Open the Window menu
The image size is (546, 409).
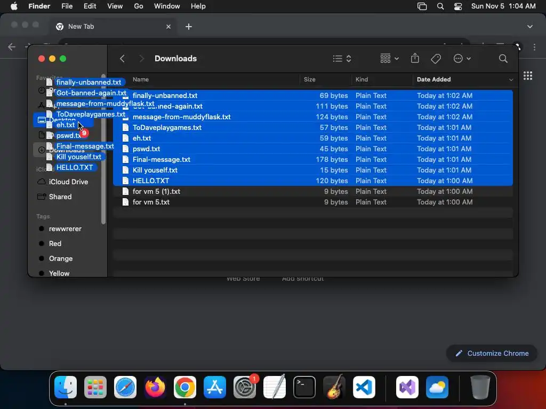pos(167,6)
